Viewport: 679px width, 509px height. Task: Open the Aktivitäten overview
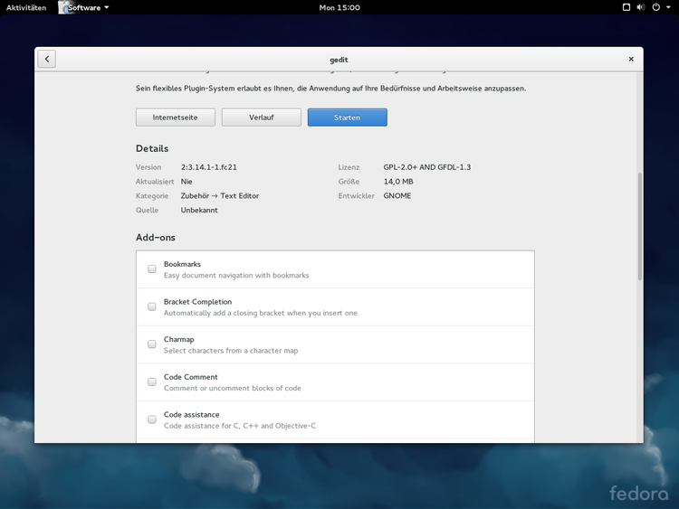pyautogui.click(x=26, y=7)
